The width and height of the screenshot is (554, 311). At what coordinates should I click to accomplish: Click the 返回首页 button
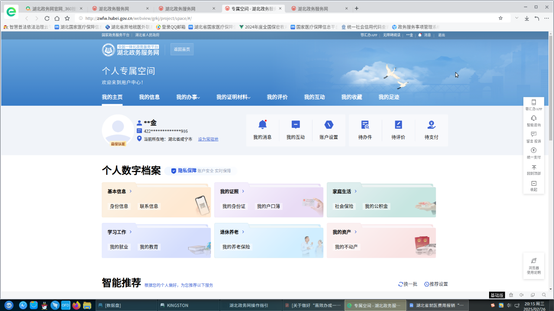coord(182,49)
